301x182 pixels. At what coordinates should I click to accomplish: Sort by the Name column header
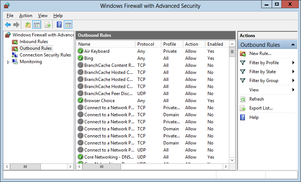coord(105,44)
